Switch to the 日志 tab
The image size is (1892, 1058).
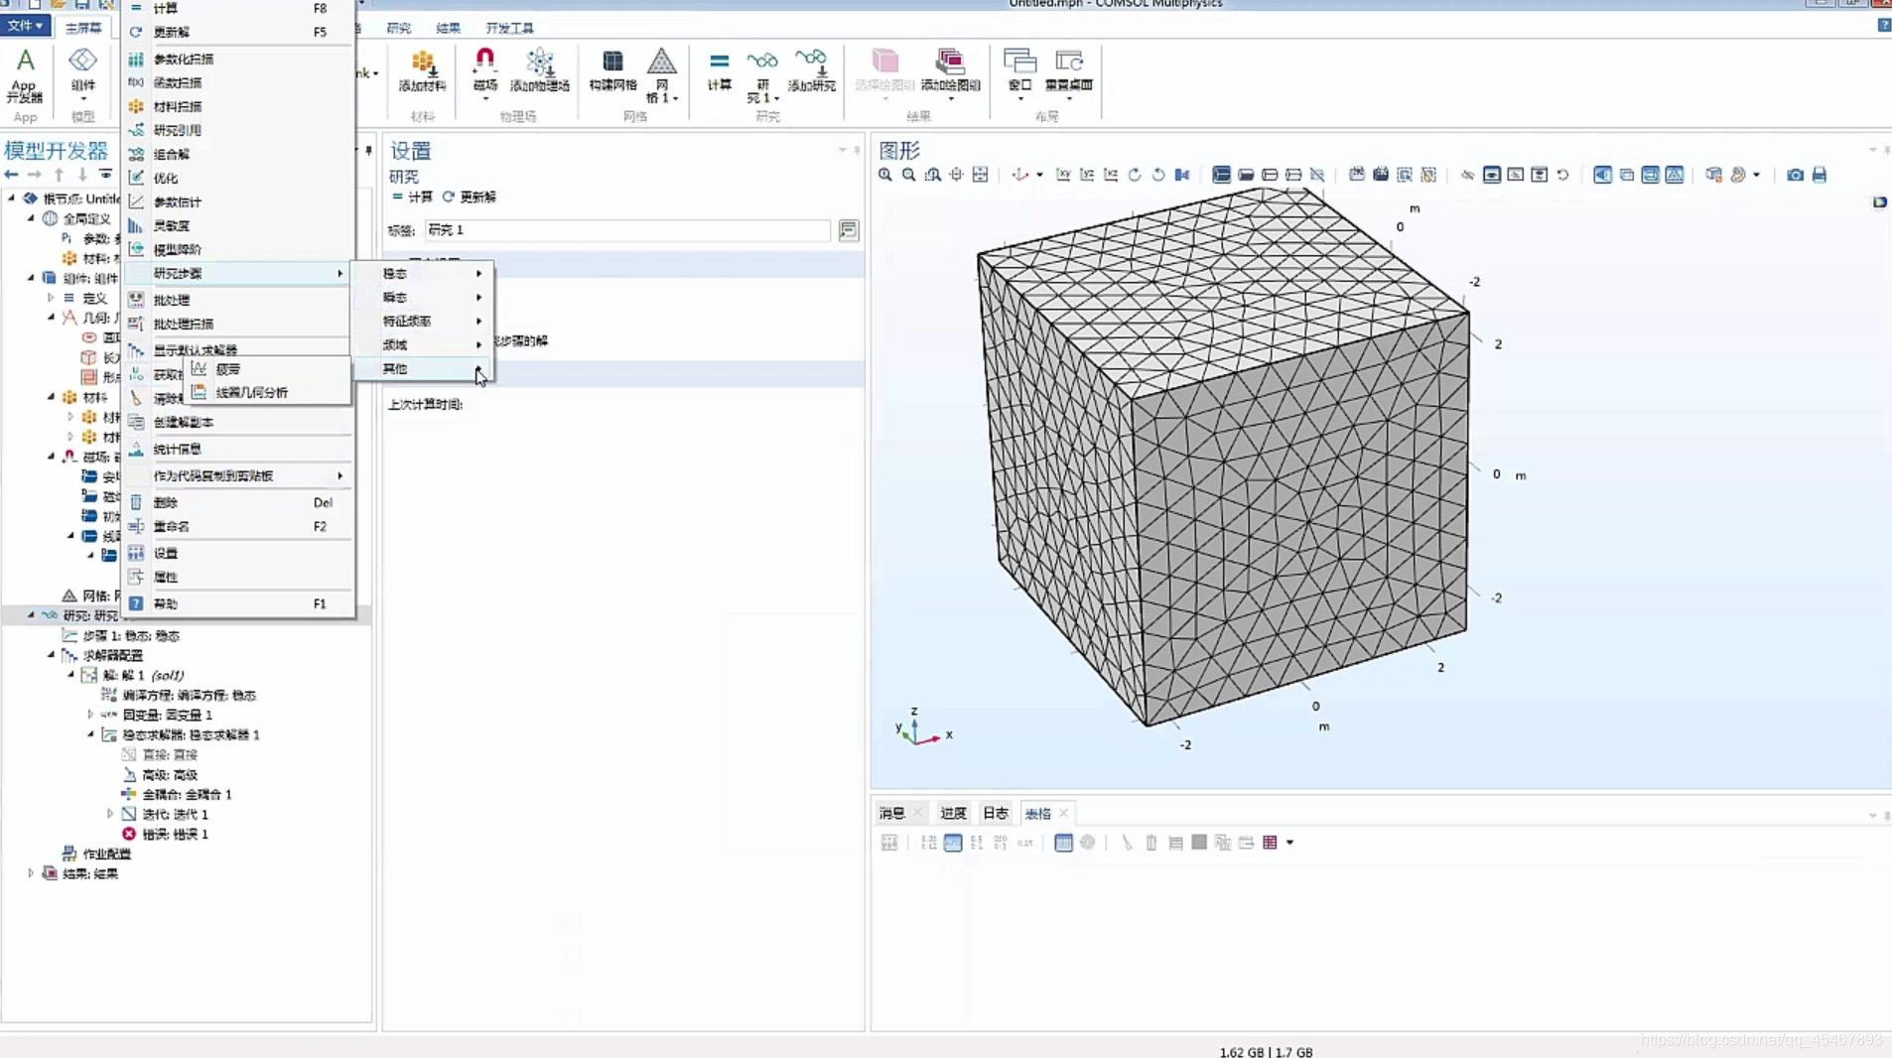click(995, 814)
